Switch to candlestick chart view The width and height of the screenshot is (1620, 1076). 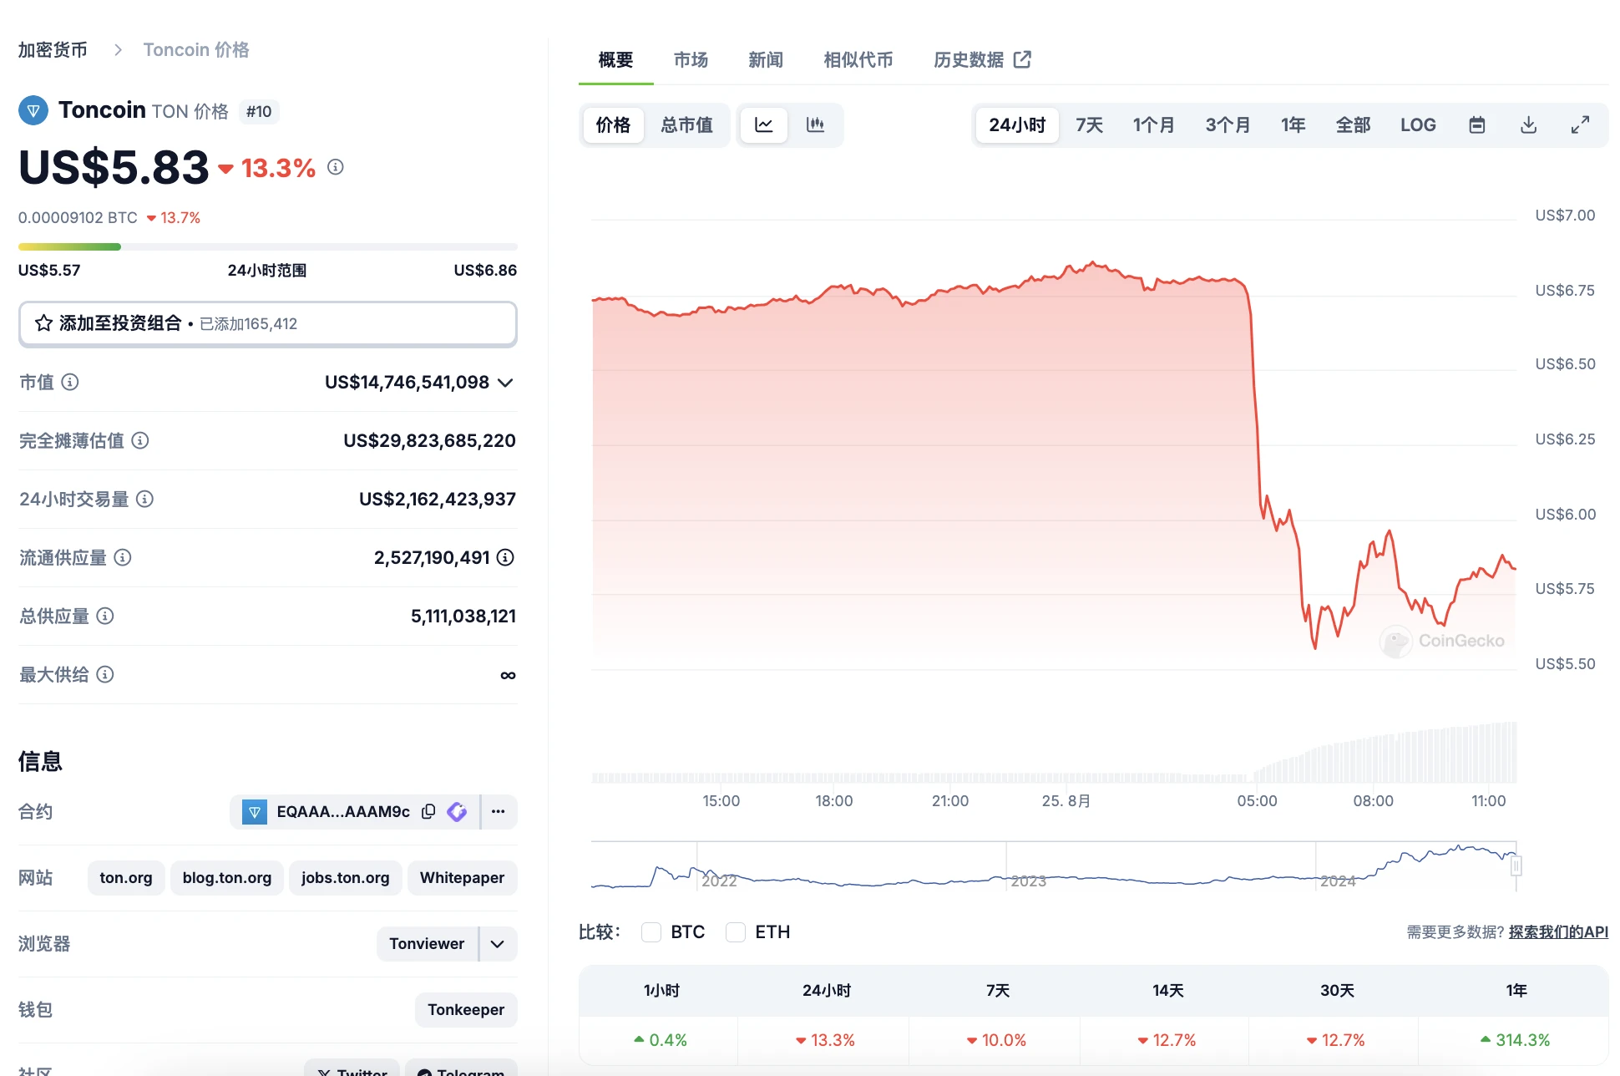click(x=815, y=125)
